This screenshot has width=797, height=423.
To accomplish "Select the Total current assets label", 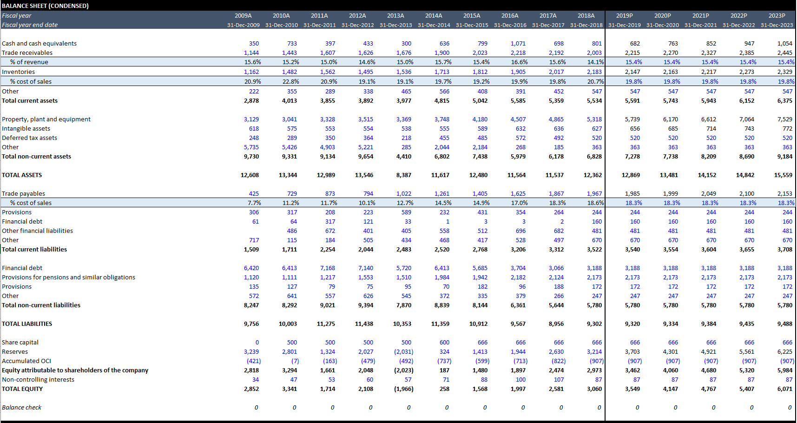I will (30, 101).
